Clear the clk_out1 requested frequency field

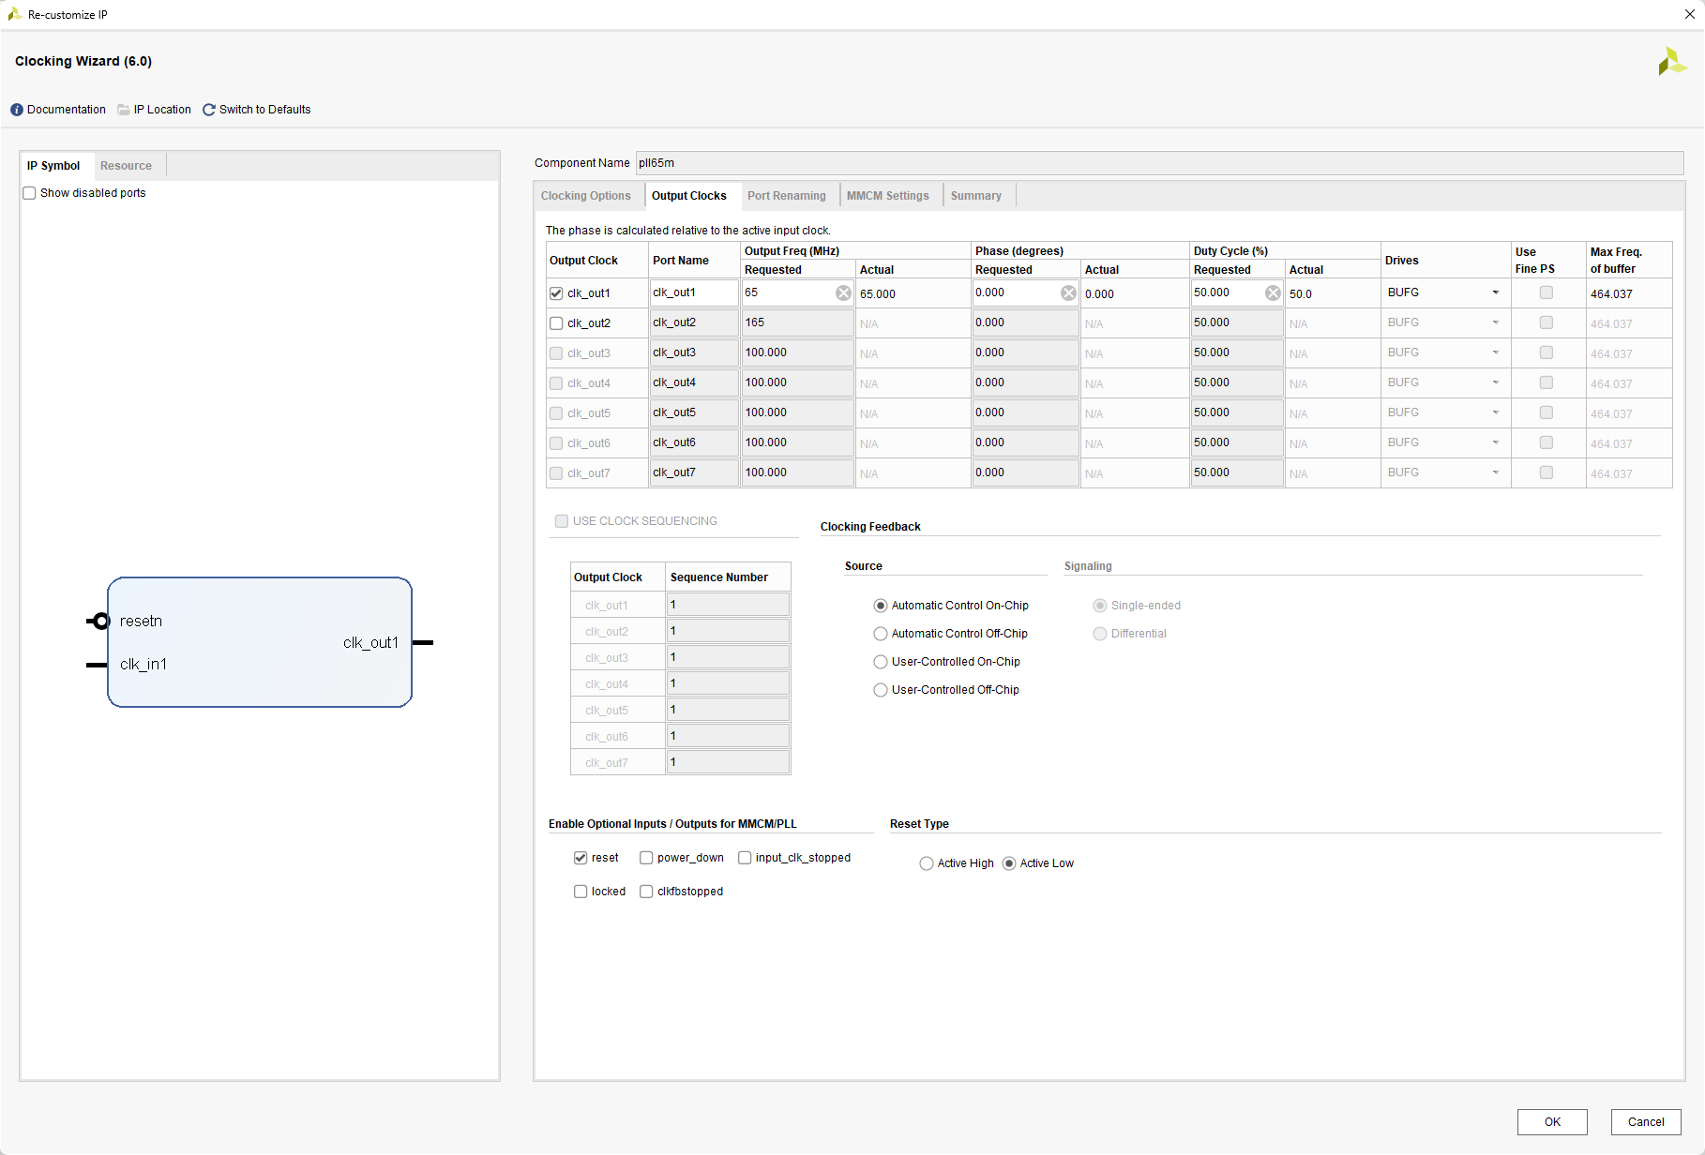(x=844, y=293)
